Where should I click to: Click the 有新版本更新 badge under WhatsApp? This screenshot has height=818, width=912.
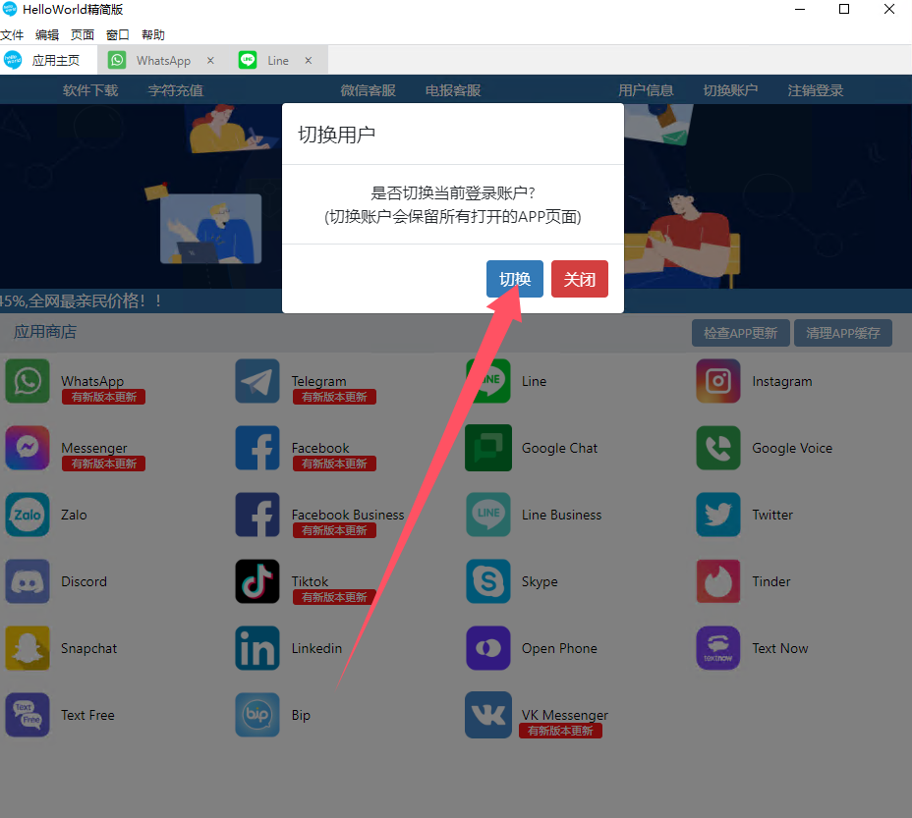click(x=103, y=397)
